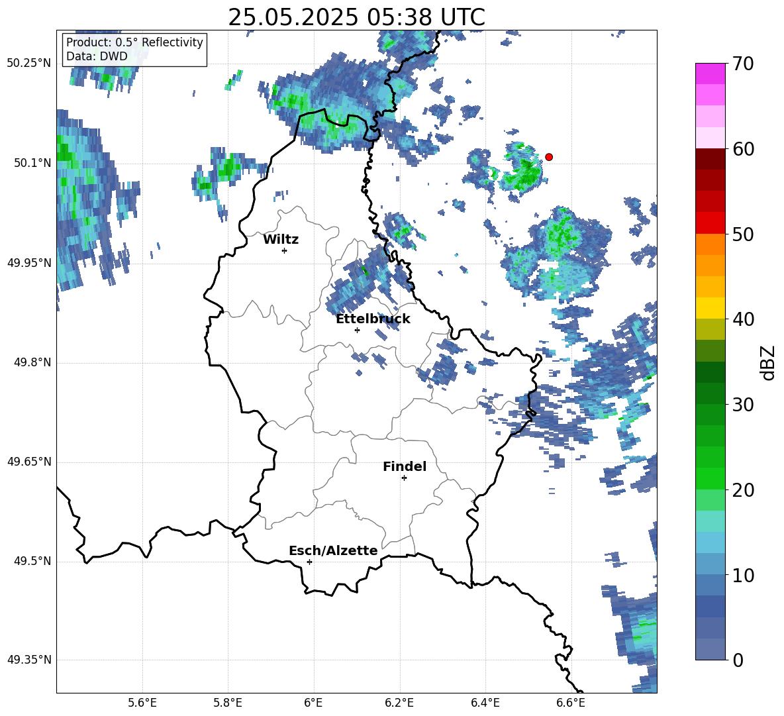Image resolution: width=784 pixels, height=716 pixels.
Task: Click the 40 value on colorbar
Action: click(x=743, y=319)
